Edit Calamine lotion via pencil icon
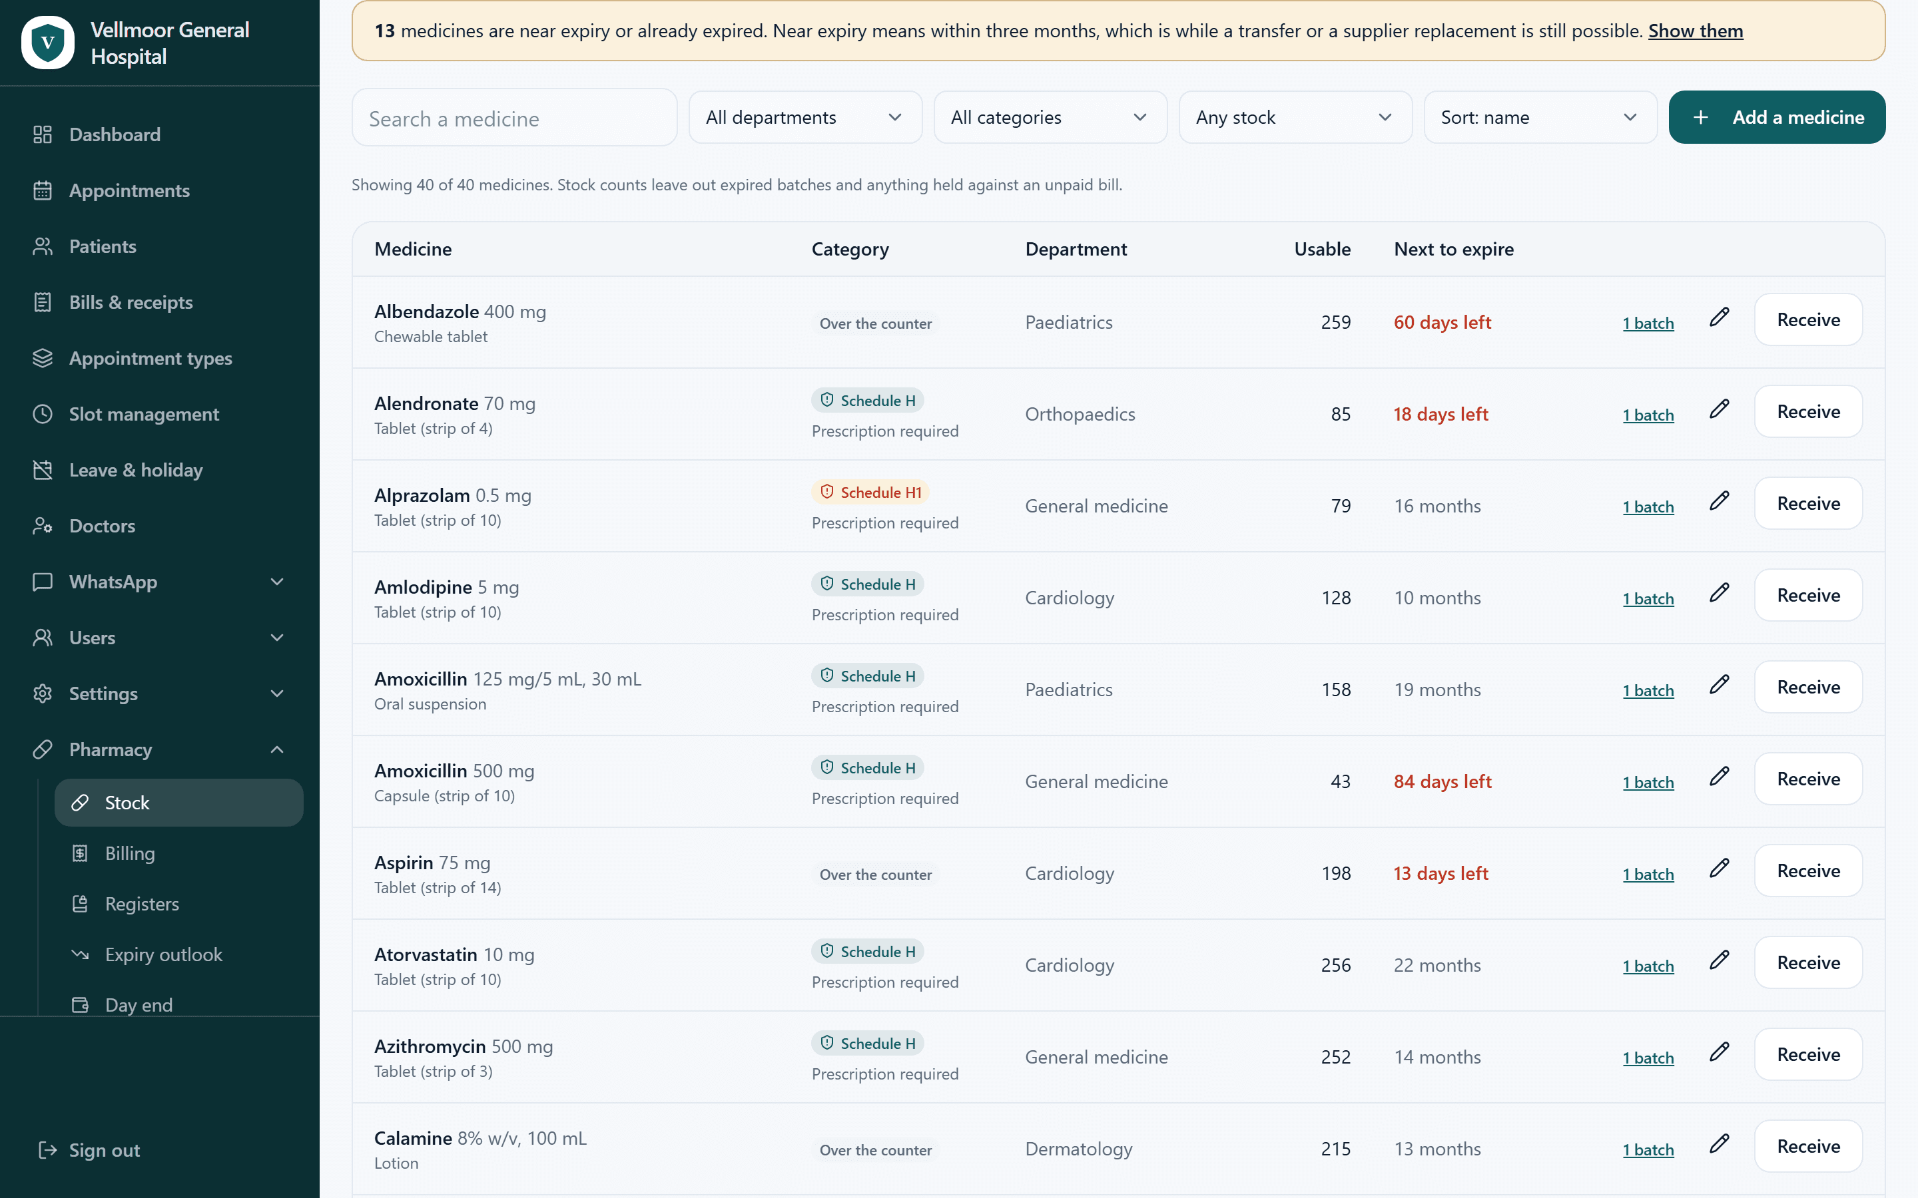 tap(1719, 1144)
